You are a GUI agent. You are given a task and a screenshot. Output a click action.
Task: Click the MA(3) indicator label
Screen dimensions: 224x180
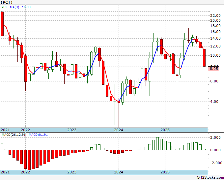[x=14, y=7]
